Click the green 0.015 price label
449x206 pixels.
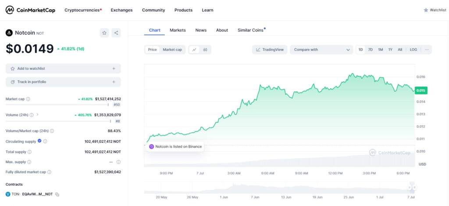tap(421, 90)
